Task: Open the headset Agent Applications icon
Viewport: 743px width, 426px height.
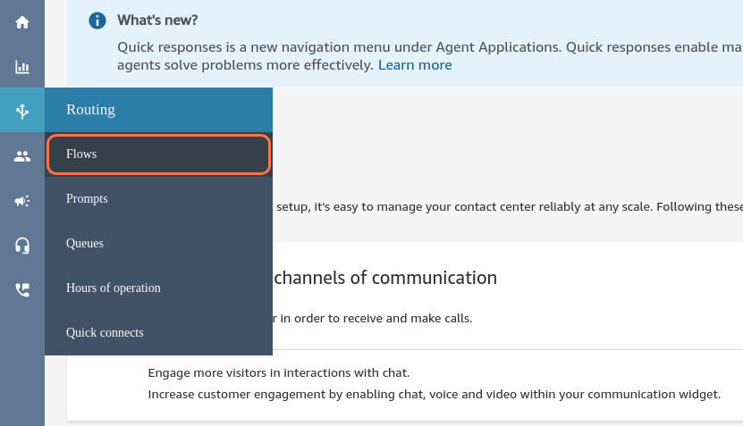Action: [x=22, y=245]
